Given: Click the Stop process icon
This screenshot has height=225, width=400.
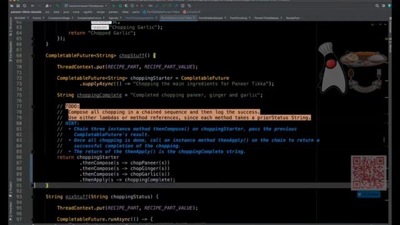Looking at the screenshot, I should (x=142, y=6).
